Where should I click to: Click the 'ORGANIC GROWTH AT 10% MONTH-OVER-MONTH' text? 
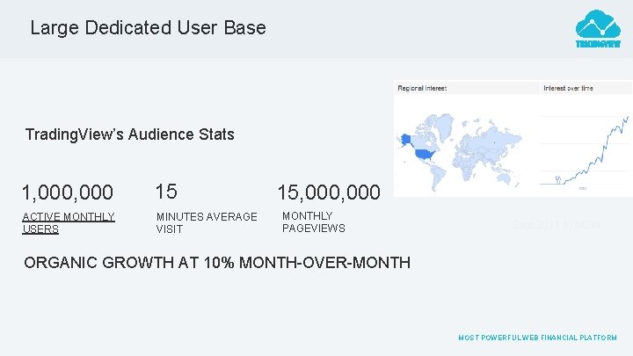(x=217, y=263)
